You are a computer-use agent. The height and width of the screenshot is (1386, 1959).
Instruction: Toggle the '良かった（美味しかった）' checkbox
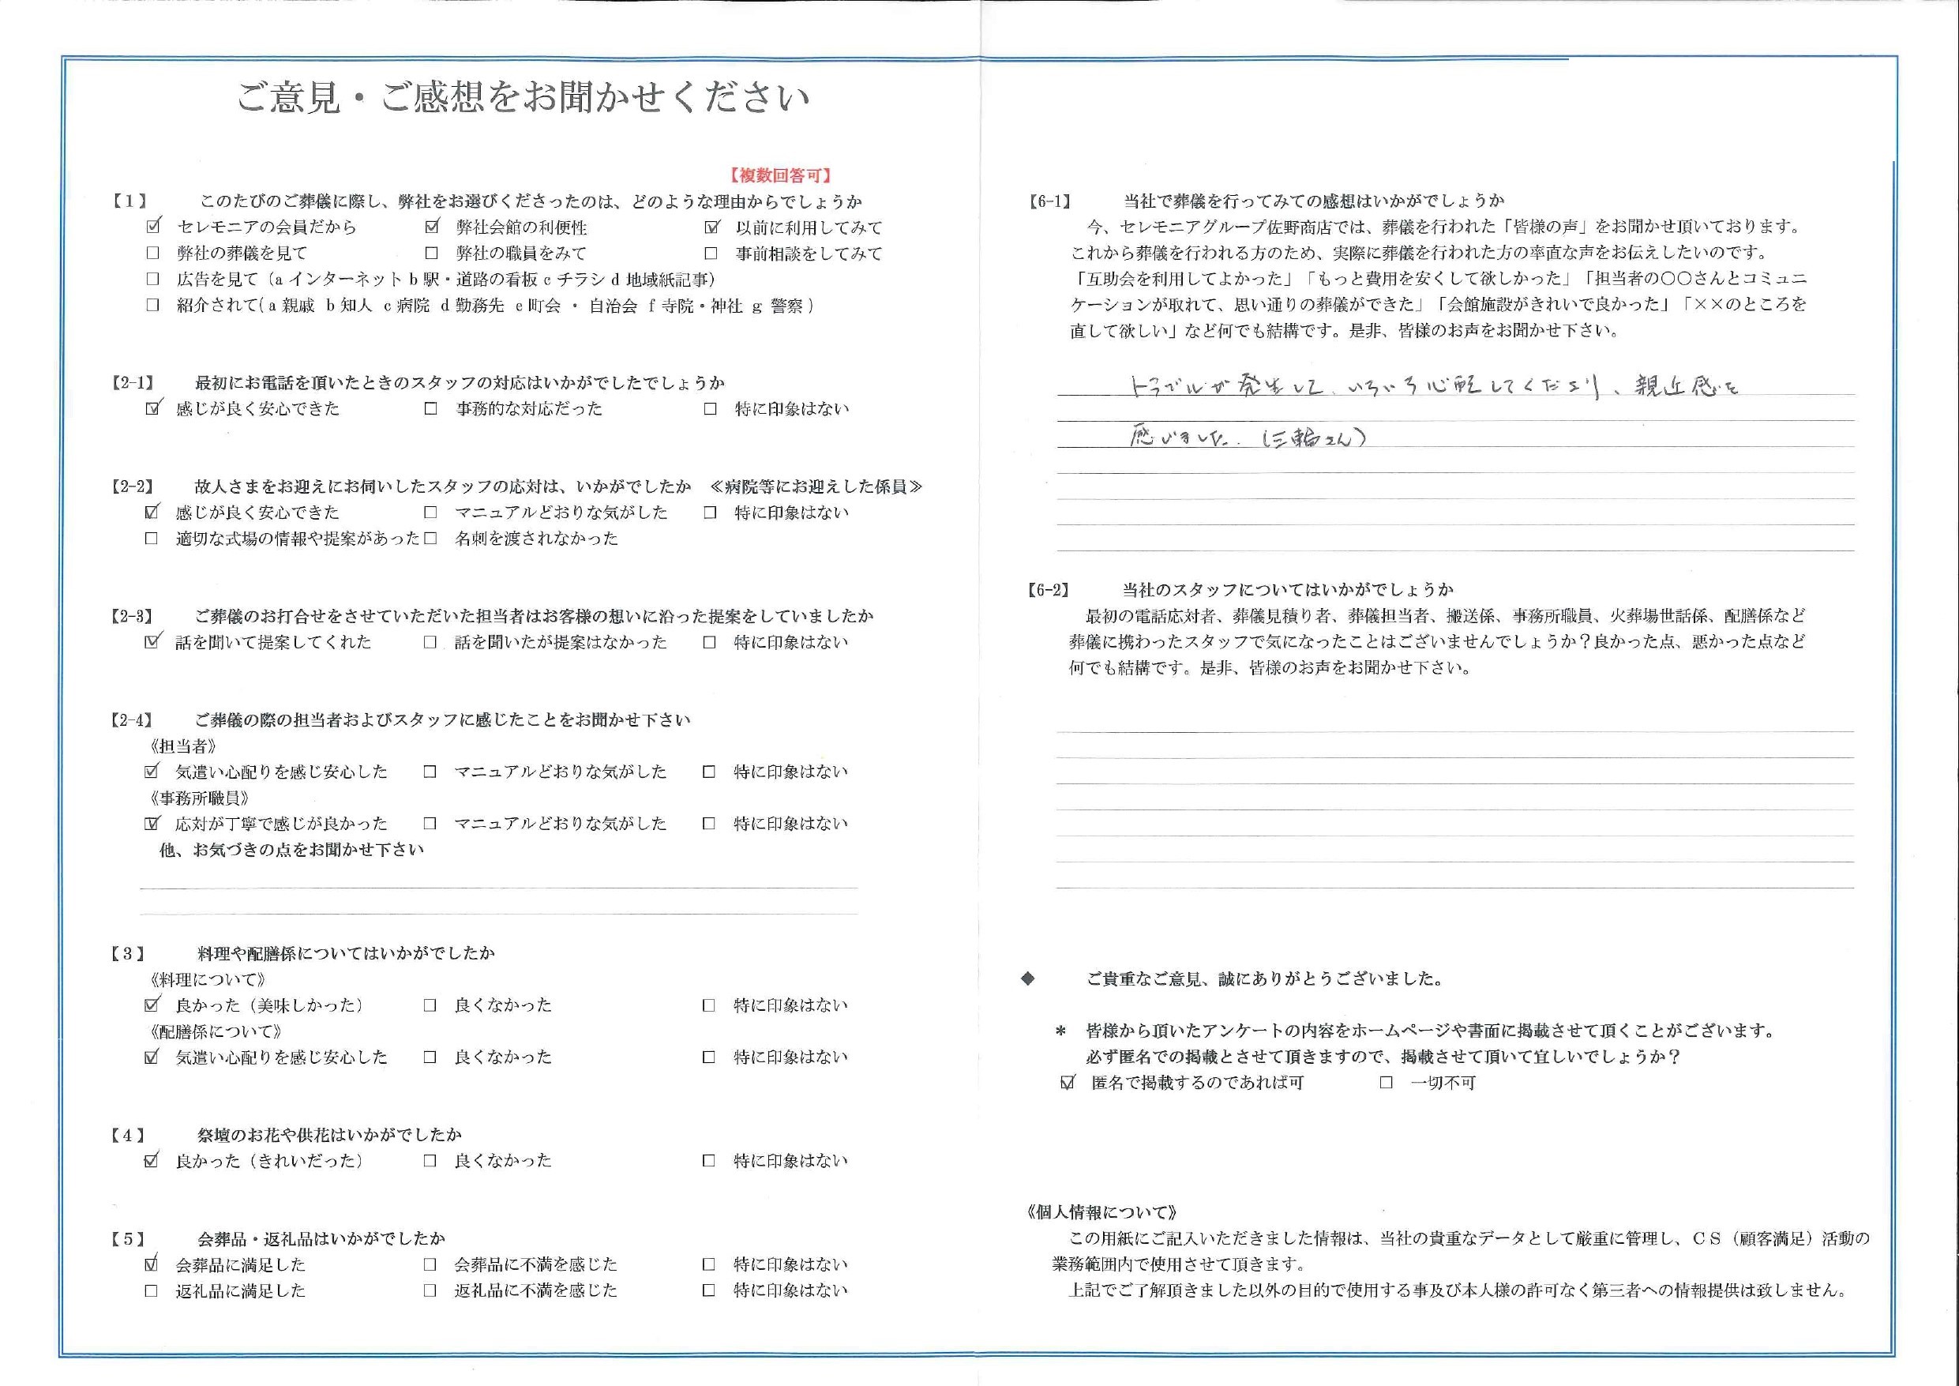(152, 1005)
